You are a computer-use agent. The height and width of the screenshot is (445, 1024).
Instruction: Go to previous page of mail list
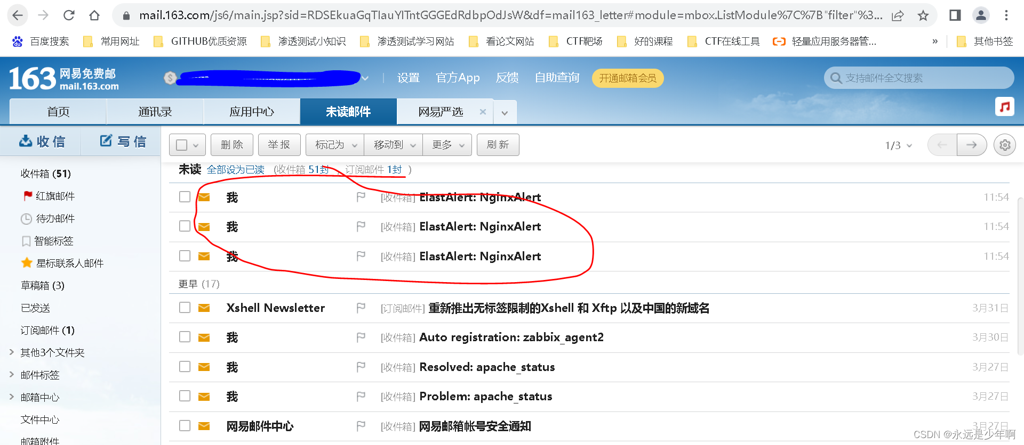tap(942, 145)
